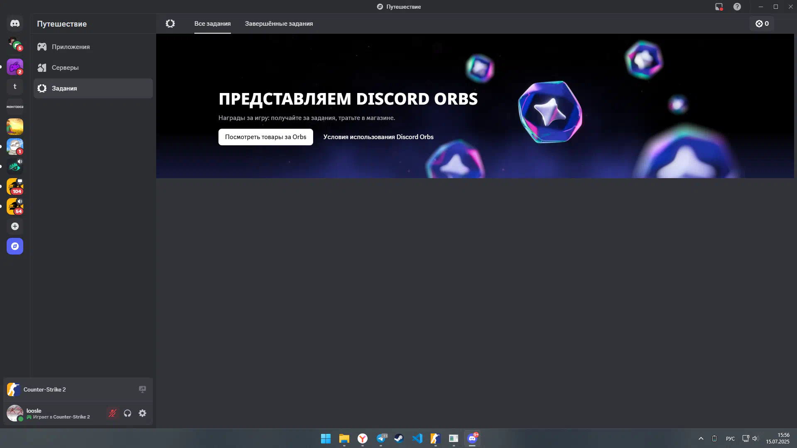Open the inbox icon in title bar
The image size is (797, 448).
tap(719, 7)
